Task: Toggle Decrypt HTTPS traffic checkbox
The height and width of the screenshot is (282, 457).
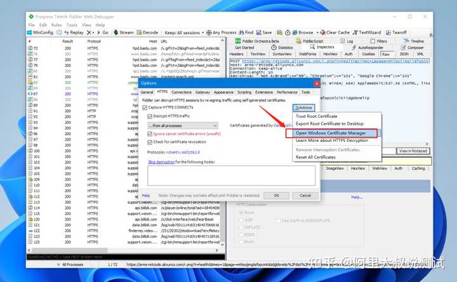Action: pos(150,117)
